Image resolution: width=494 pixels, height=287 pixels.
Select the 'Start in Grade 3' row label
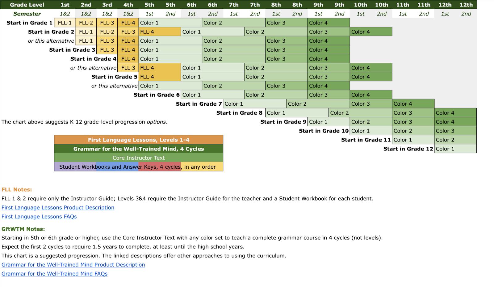click(72, 50)
